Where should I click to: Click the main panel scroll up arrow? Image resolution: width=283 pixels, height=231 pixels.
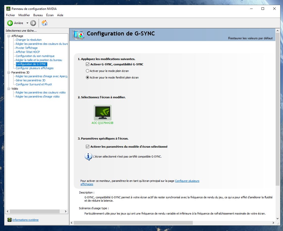tap(277, 31)
